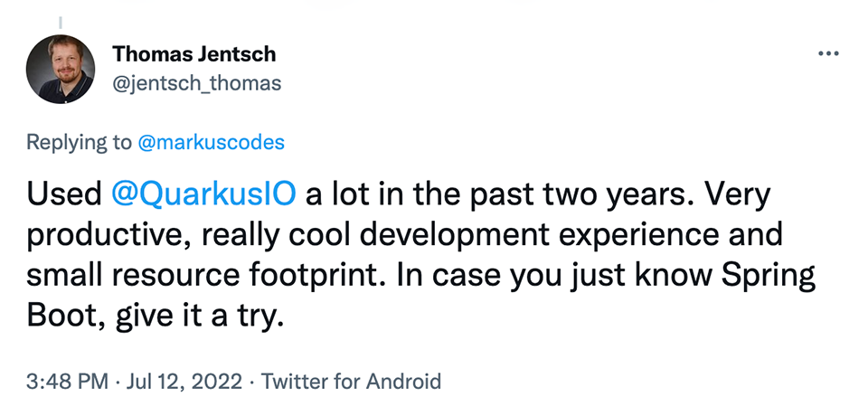This screenshot has height=416, width=868.
Task: Select the Jul 12, 2022 date
Action: [184, 382]
